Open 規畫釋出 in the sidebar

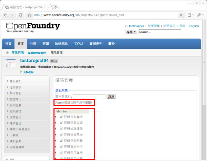coord(16,99)
